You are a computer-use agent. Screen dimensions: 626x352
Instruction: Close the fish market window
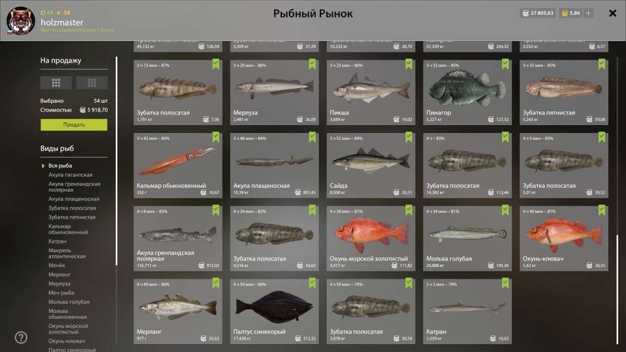click(613, 13)
